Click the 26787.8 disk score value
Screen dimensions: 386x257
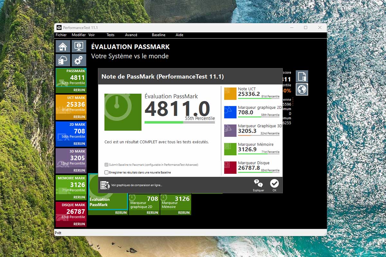249,168
